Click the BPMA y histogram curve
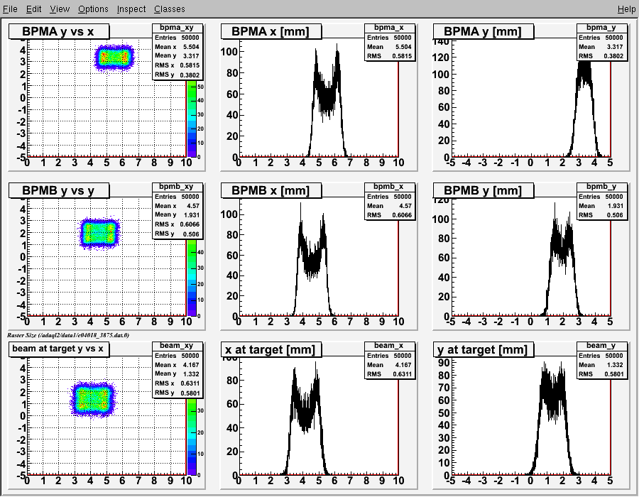 584,110
